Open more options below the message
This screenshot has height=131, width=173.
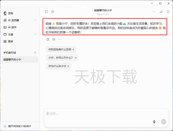[60, 39]
